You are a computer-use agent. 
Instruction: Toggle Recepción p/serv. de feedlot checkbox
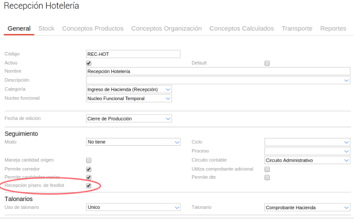(88, 185)
